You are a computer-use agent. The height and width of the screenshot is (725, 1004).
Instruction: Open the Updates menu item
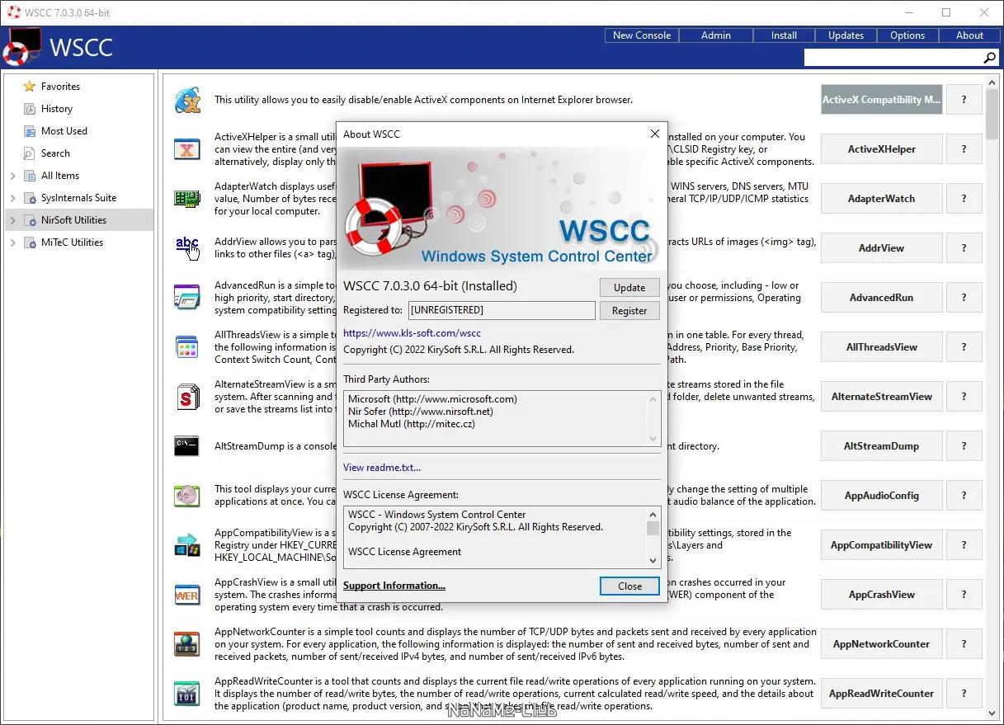click(x=846, y=35)
